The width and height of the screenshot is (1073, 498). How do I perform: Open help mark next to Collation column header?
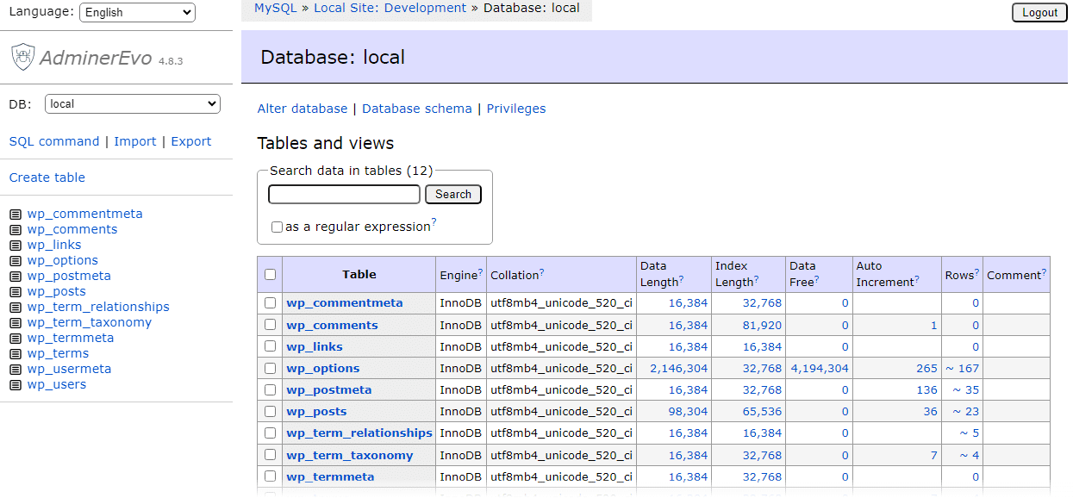coord(542,271)
